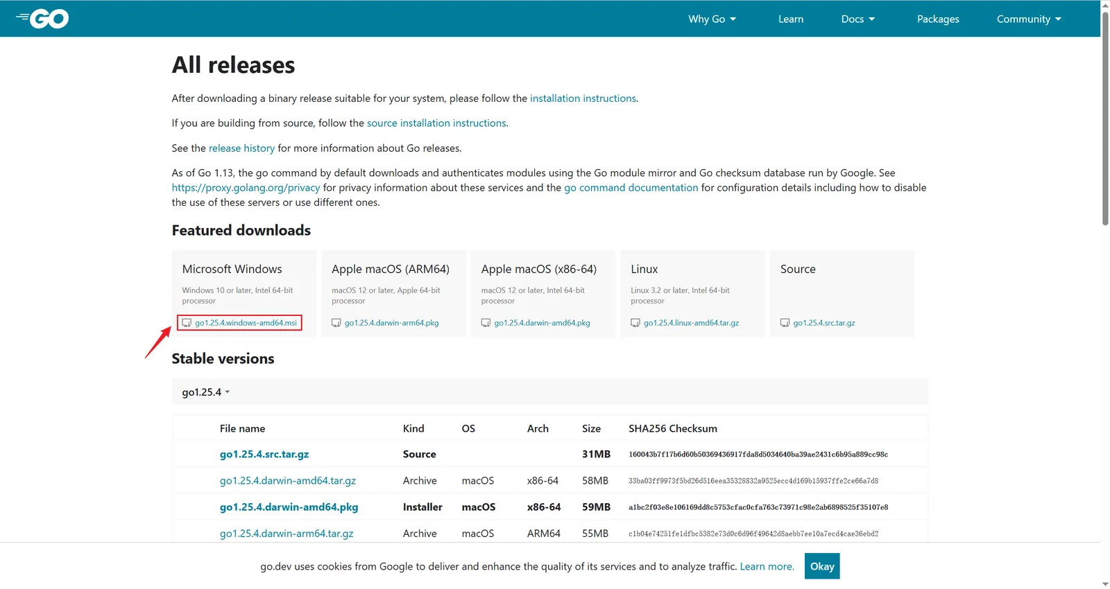
Task: Download go1.25.4.linux-amd64.tar.gz for Linux
Action: [691, 323]
